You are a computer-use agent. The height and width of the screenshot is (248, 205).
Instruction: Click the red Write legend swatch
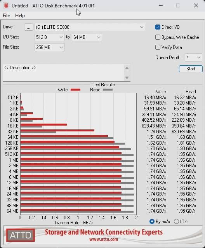pos(75,90)
